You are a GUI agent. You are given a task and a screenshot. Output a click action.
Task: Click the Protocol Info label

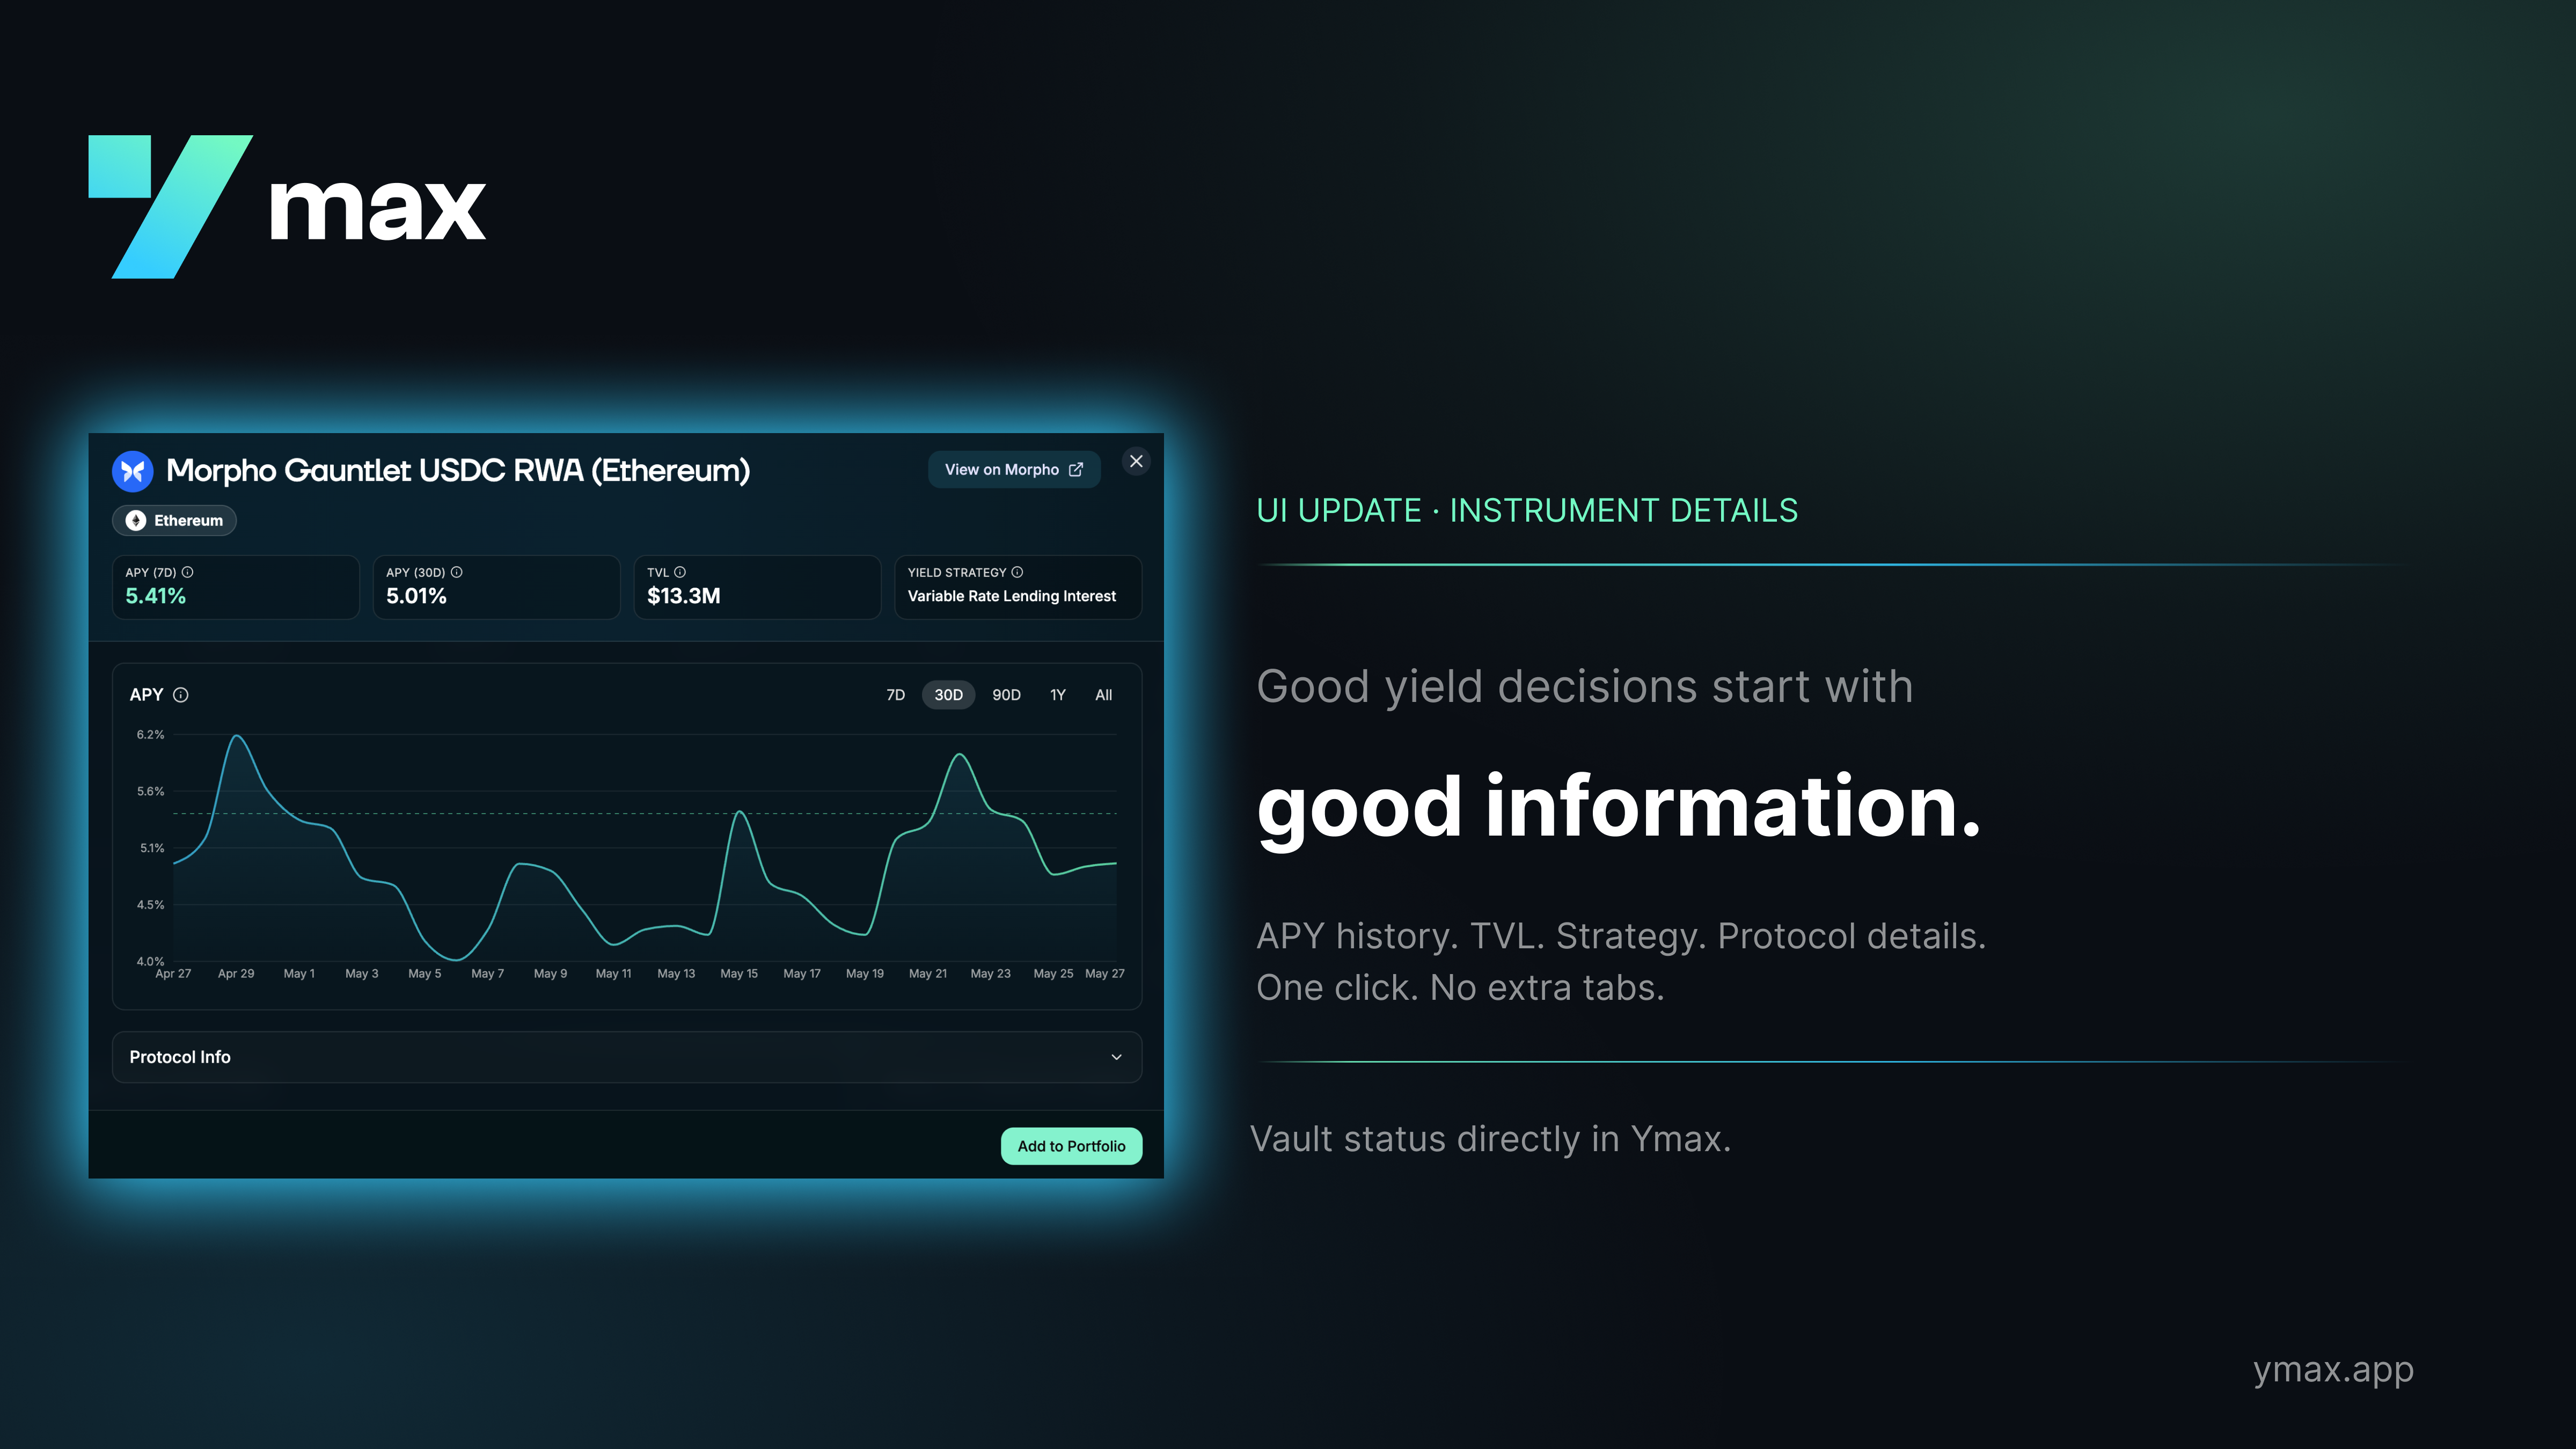180,1057
